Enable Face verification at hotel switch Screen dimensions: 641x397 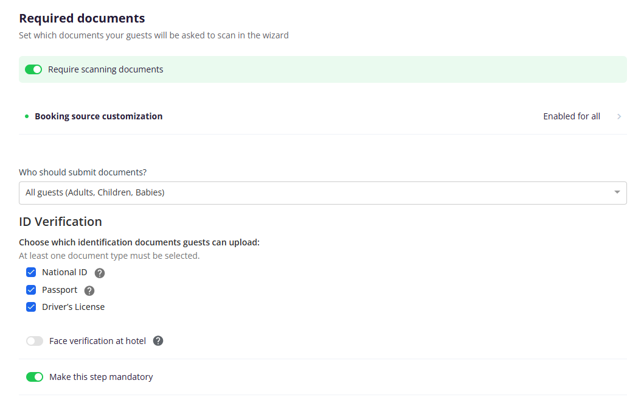35,341
